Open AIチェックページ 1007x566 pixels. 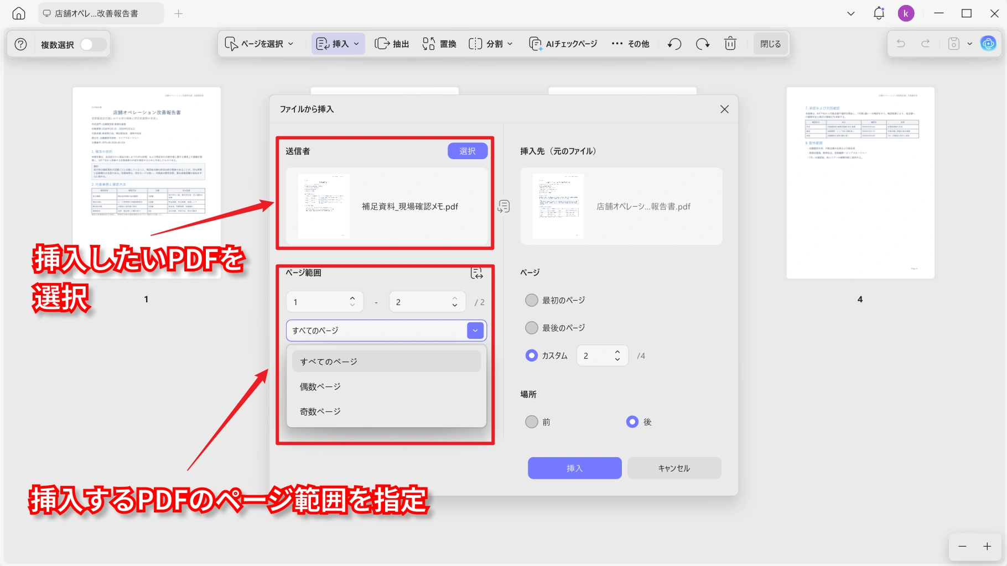[x=563, y=44]
